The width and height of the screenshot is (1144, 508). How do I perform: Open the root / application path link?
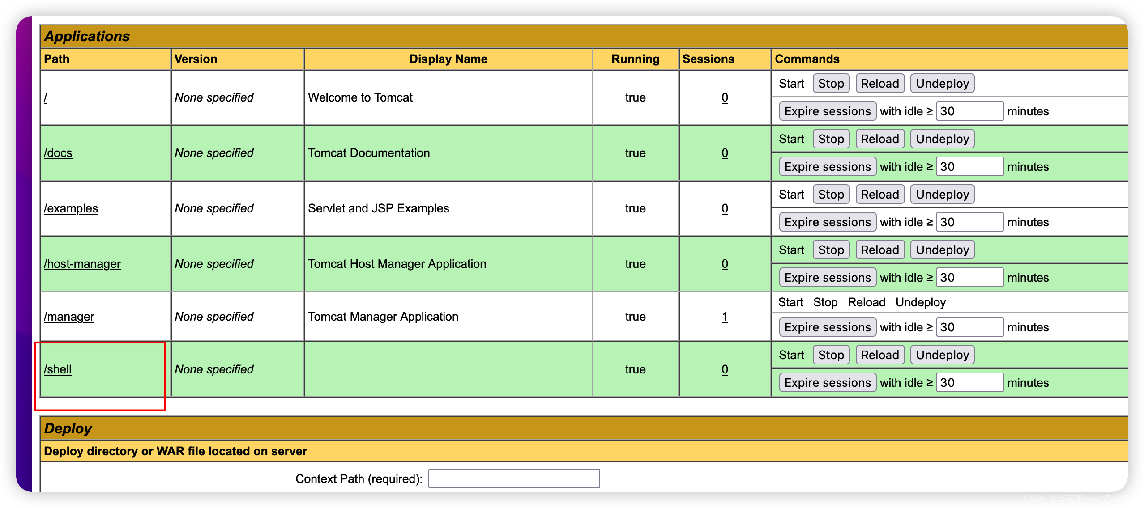[46, 97]
